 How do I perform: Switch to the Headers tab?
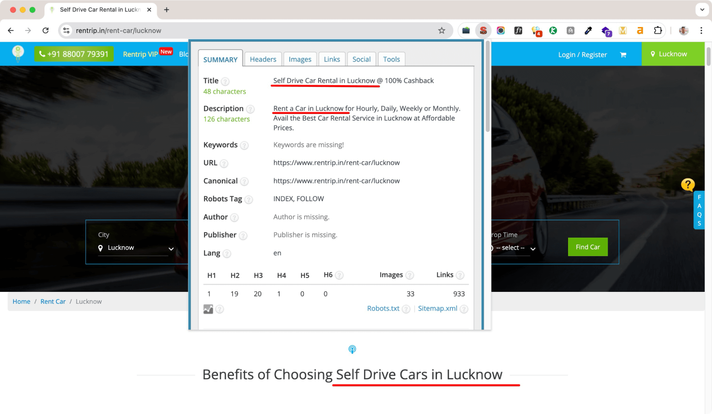(263, 59)
